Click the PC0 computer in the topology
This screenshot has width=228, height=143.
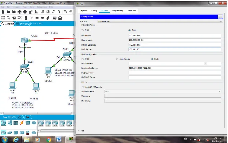(x=12, y=86)
